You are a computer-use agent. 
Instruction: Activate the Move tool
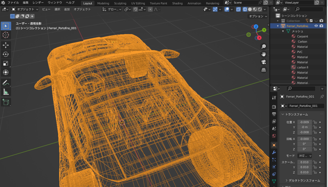click(x=6, y=45)
